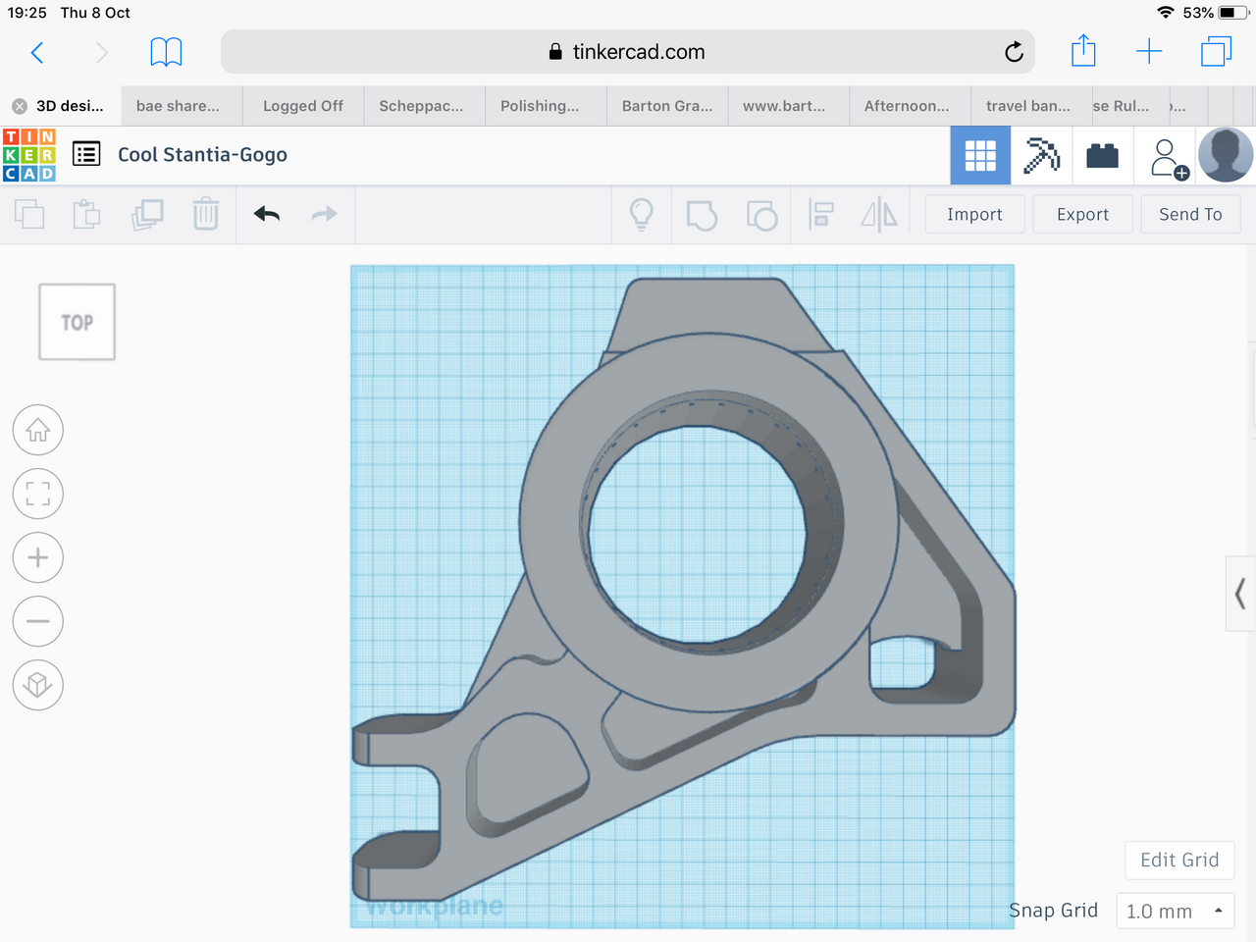Rename the Cool Stantia-Gogo design title
This screenshot has height=942, width=1256.
(202, 155)
